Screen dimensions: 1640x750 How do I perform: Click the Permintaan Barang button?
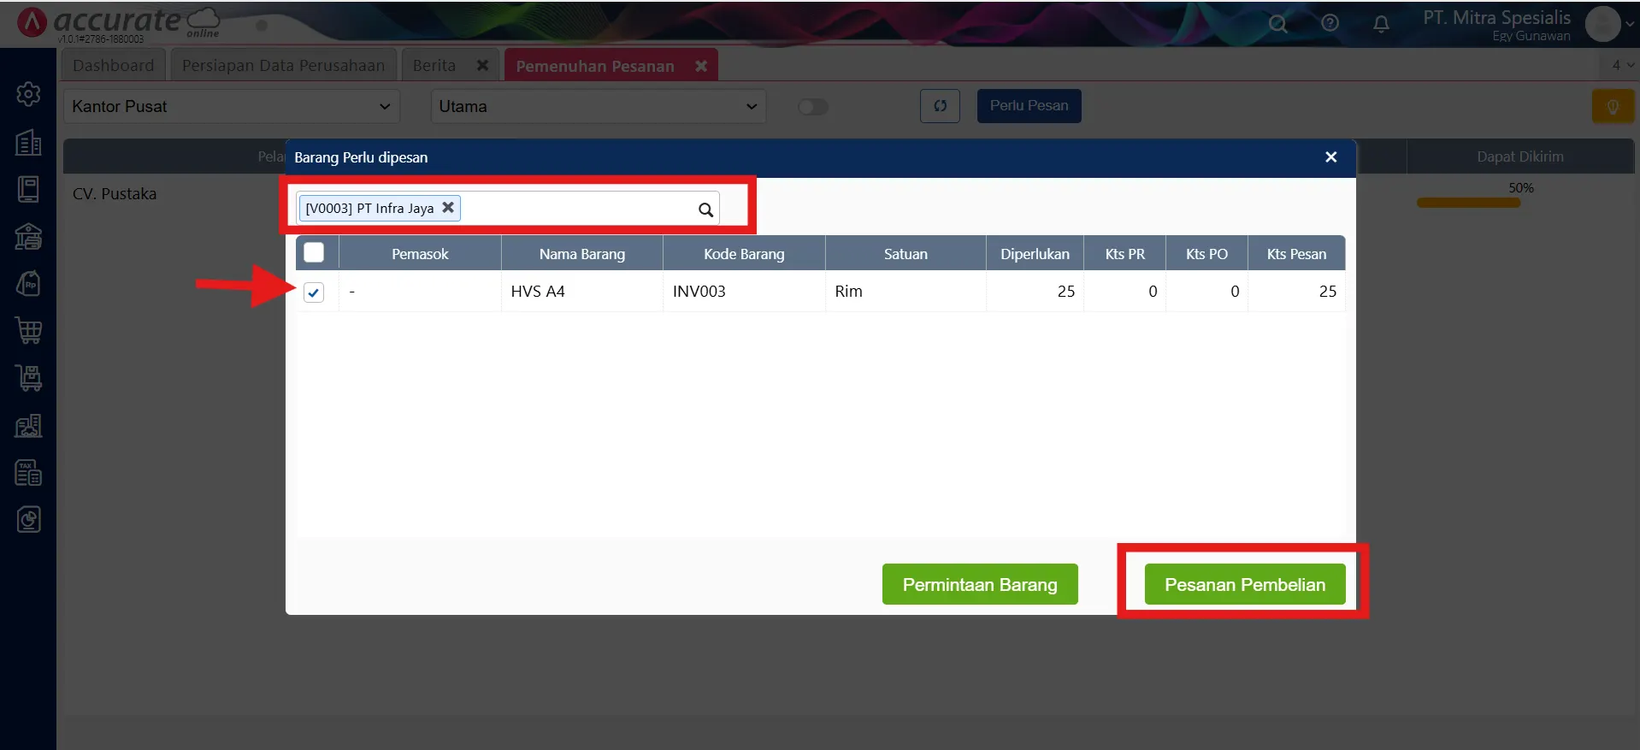click(x=980, y=584)
